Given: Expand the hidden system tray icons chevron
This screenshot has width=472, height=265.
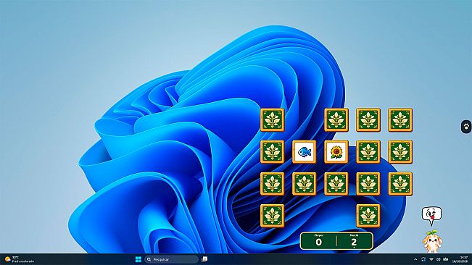Looking at the screenshot, I should tap(415, 259).
